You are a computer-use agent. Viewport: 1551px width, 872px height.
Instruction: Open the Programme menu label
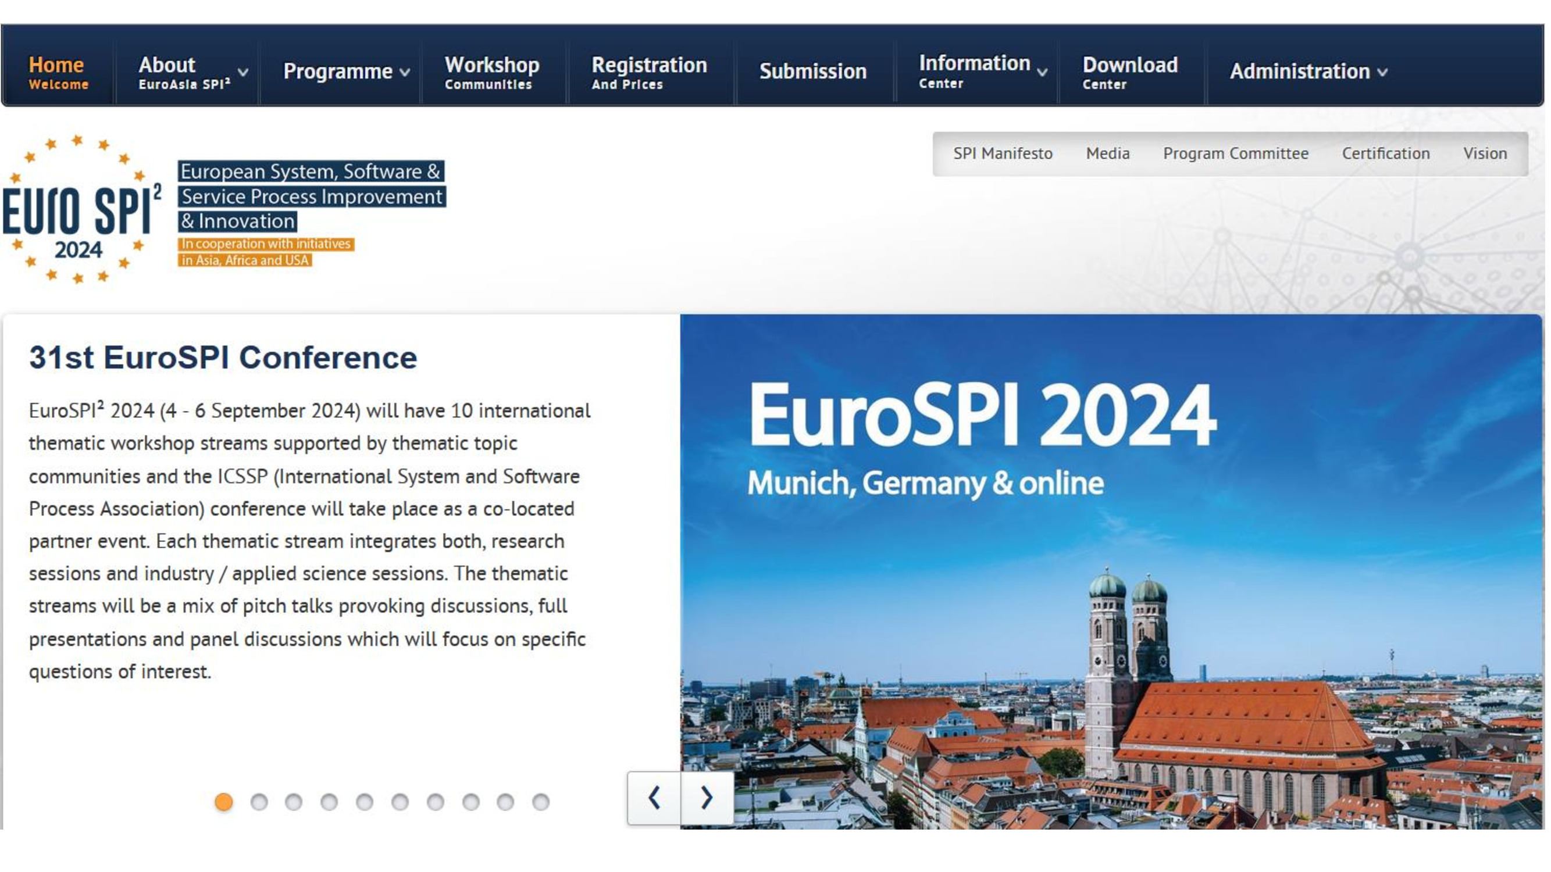(x=338, y=71)
